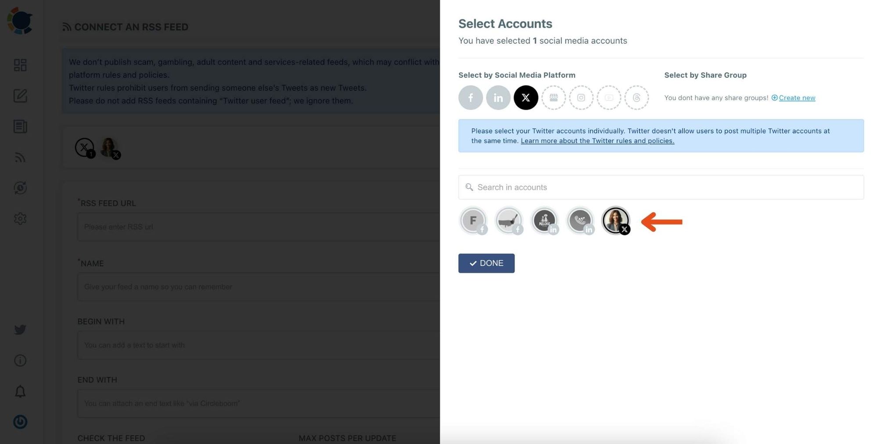878x444 pixels.
Task: Open the settings gear in the sidebar
Action: coord(20,218)
